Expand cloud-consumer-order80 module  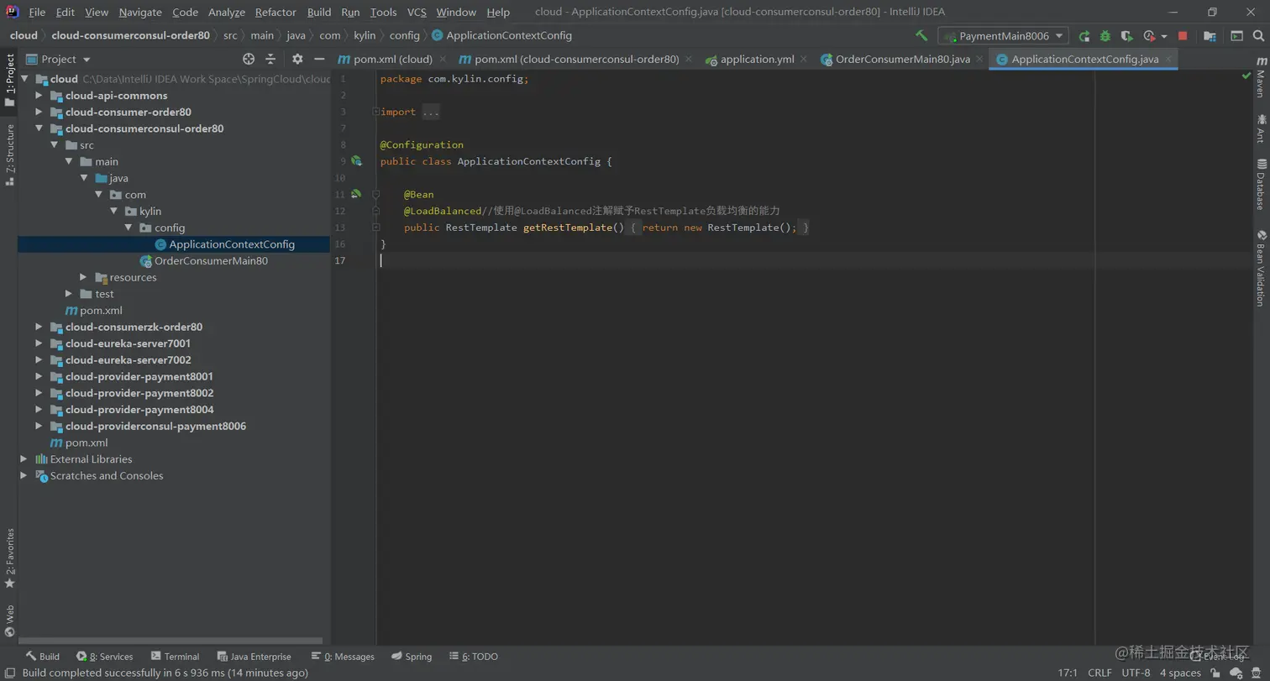tap(39, 112)
